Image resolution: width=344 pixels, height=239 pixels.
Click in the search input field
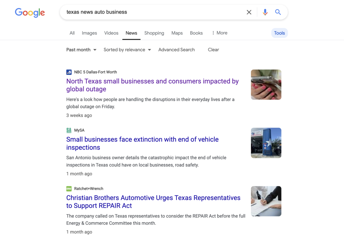pos(152,12)
